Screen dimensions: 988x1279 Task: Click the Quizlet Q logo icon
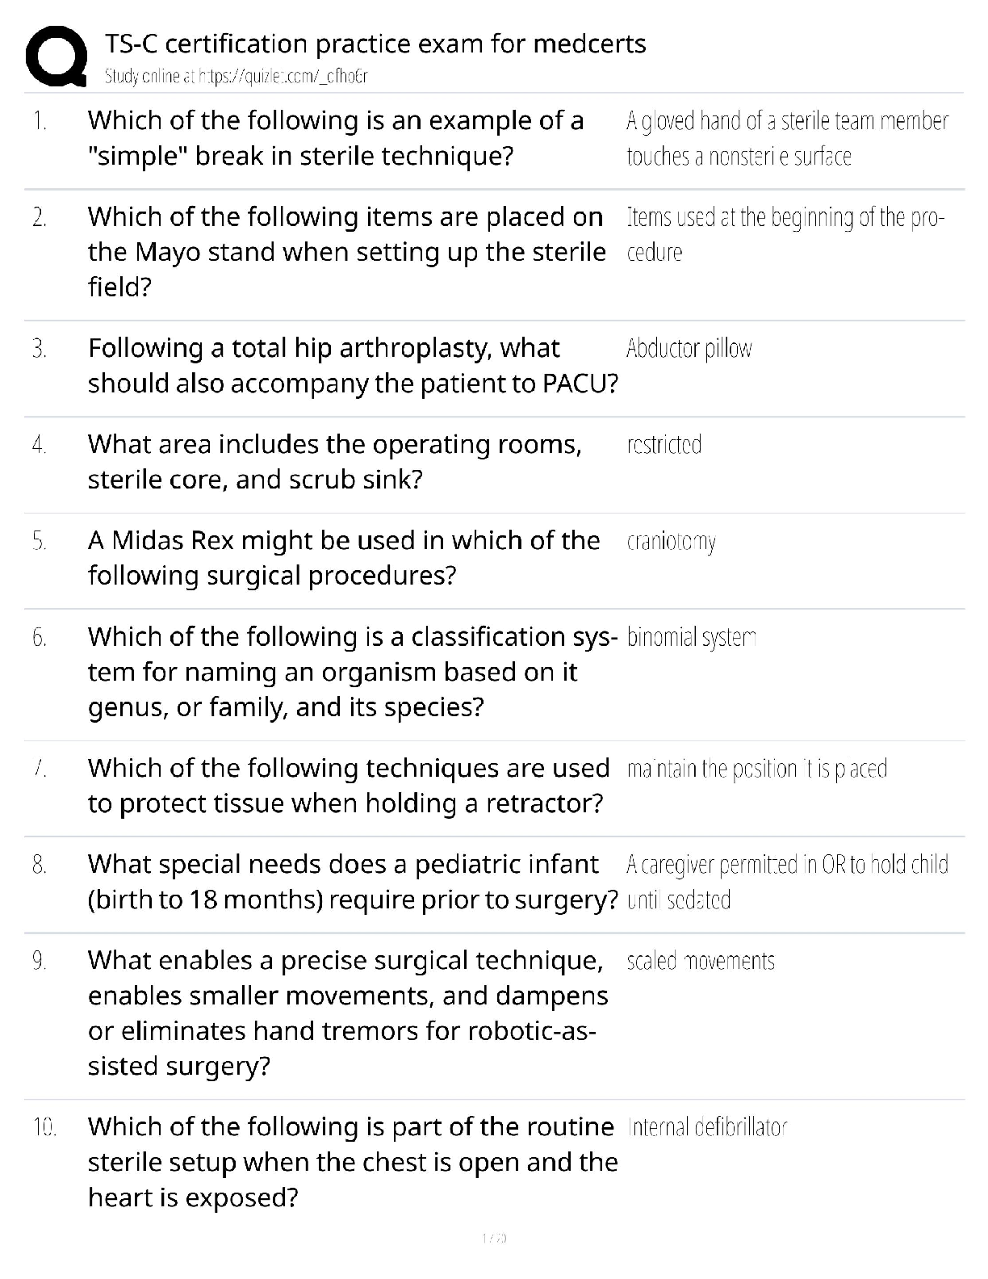(56, 56)
